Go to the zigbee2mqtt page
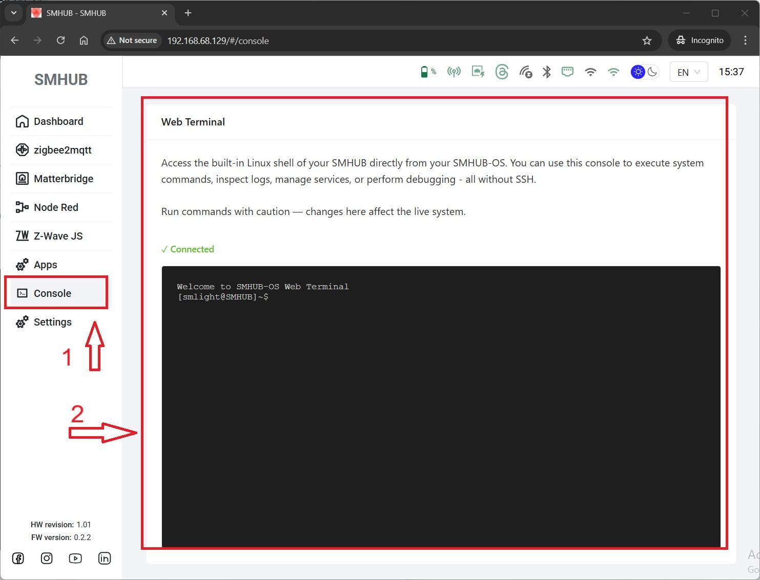 (x=62, y=150)
